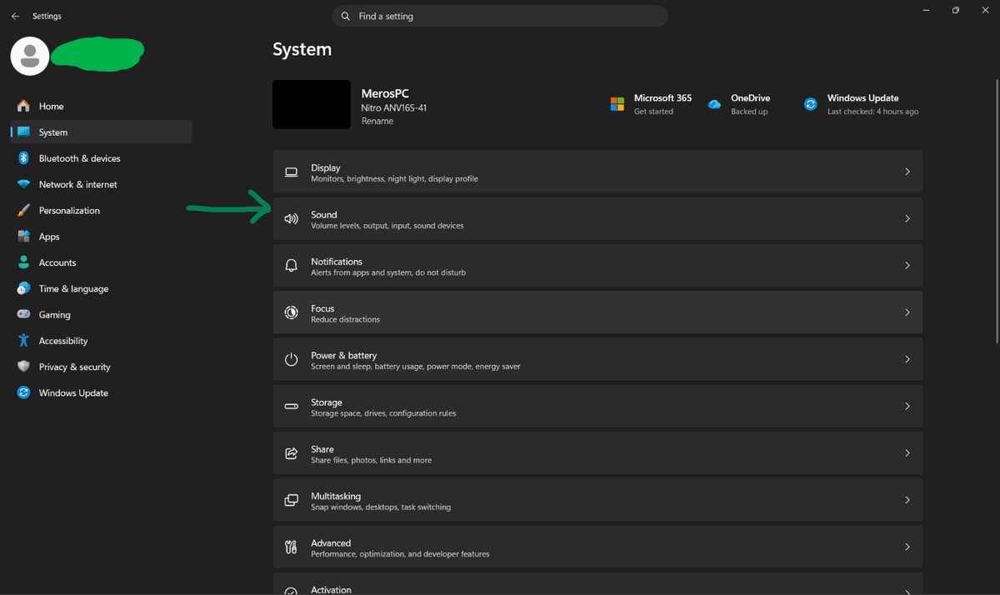
Task: Click the Notifications bell icon
Action: (x=291, y=266)
